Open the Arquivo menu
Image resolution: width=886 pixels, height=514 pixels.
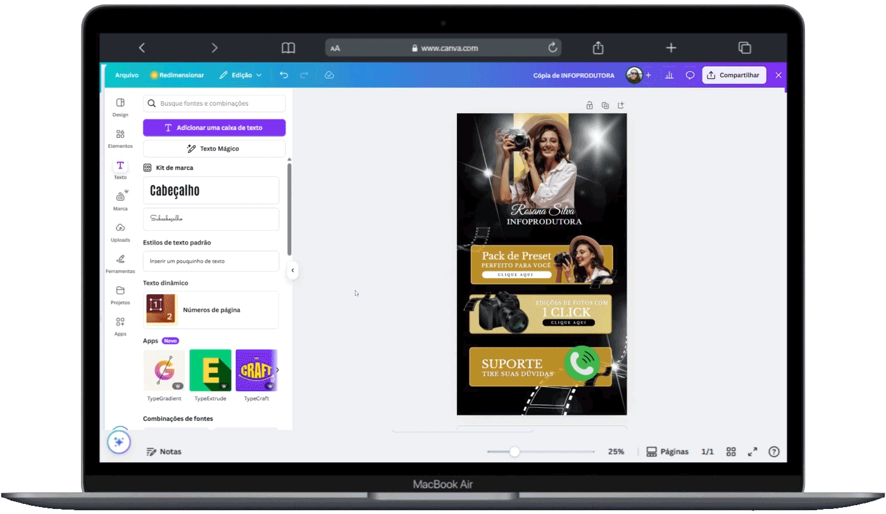coord(127,75)
